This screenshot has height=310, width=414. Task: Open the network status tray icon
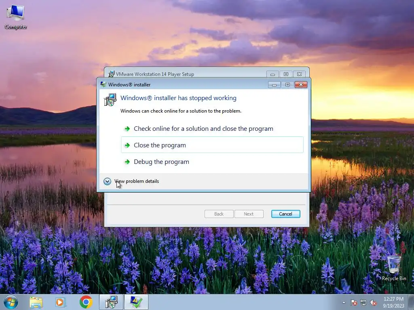(x=363, y=302)
